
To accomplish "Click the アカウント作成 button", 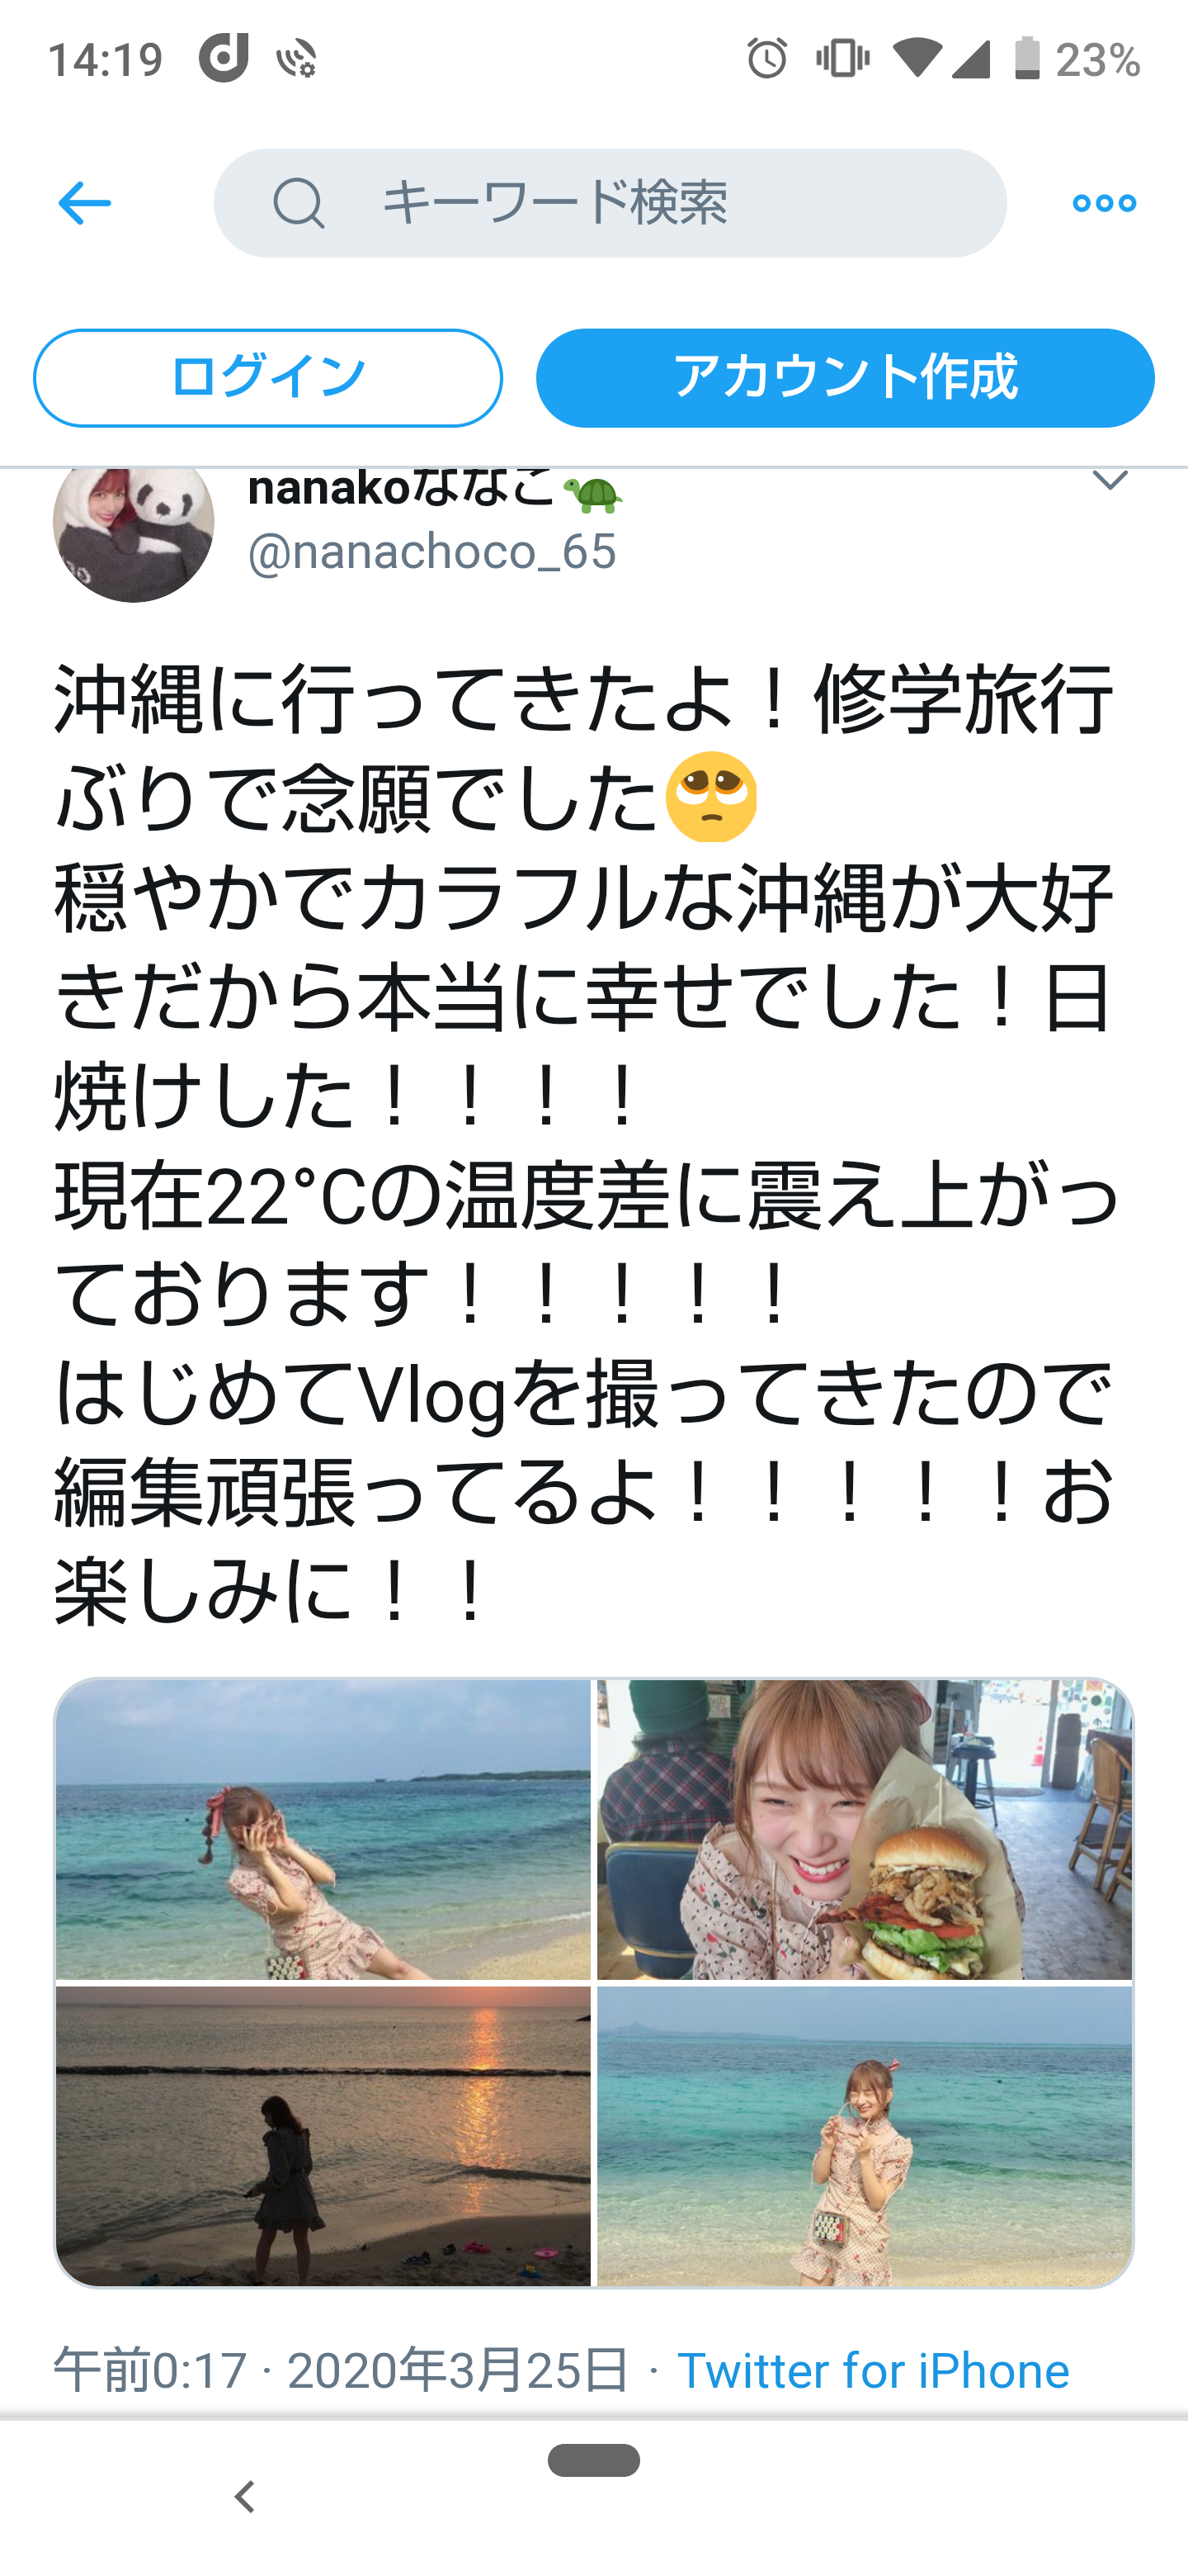I will 846,378.
